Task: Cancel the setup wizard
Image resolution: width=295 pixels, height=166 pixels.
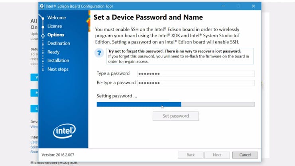Action: pyautogui.click(x=245, y=155)
